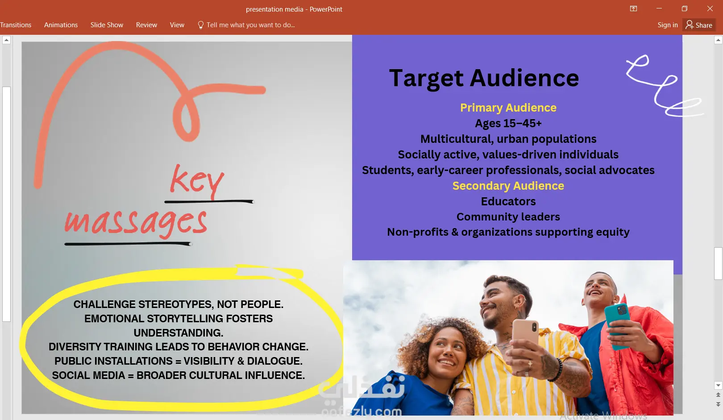
Task: Restore down the PowerPoint window
Action: pos(685,8)
